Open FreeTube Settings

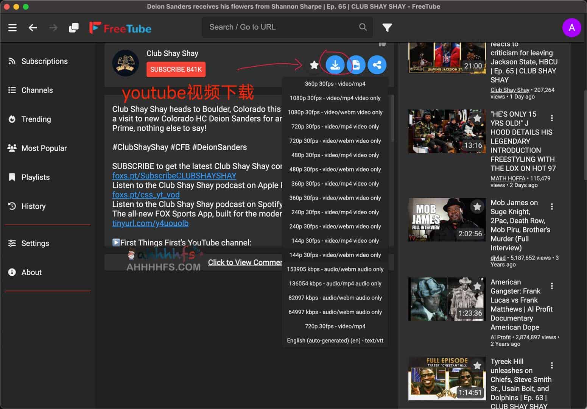(x=35, y=243)
